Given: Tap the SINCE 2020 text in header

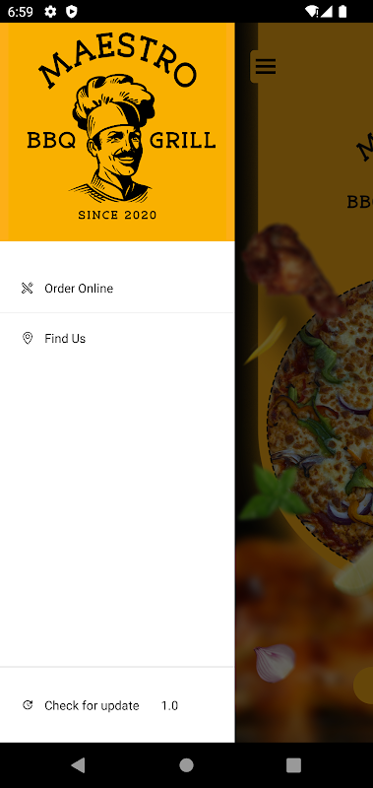Looking at the screenshot, I should (117, 215).
